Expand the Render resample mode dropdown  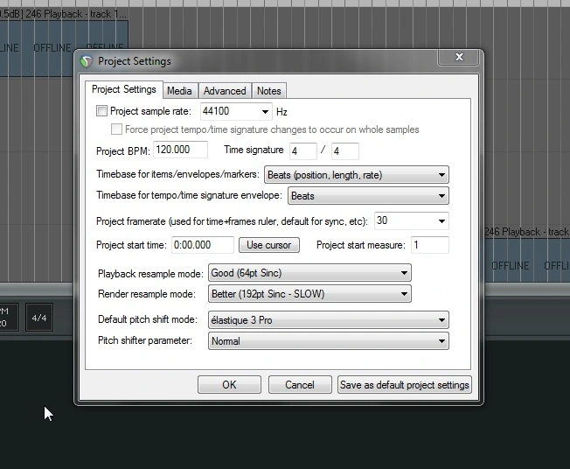(309, 294)
